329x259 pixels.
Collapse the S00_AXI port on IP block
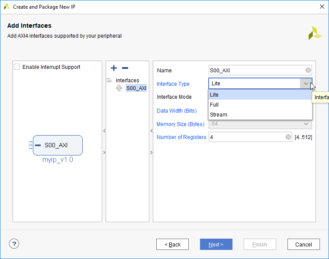(x=38, y=145)
